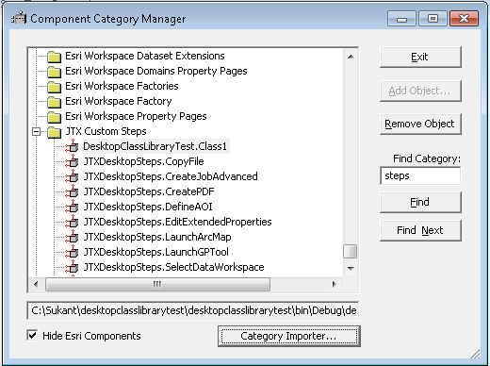This screenshot has width=490, height=366.
Task: Click the Component Category Manager title bar icon
Action: coord(19,18)
